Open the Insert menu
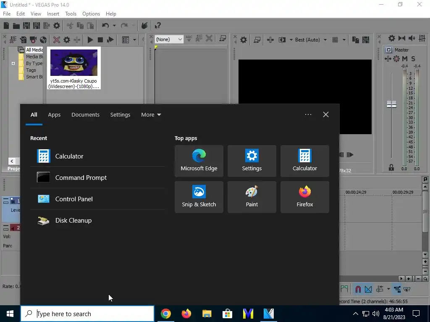This screenshot has height=322, width=430. 53,14
